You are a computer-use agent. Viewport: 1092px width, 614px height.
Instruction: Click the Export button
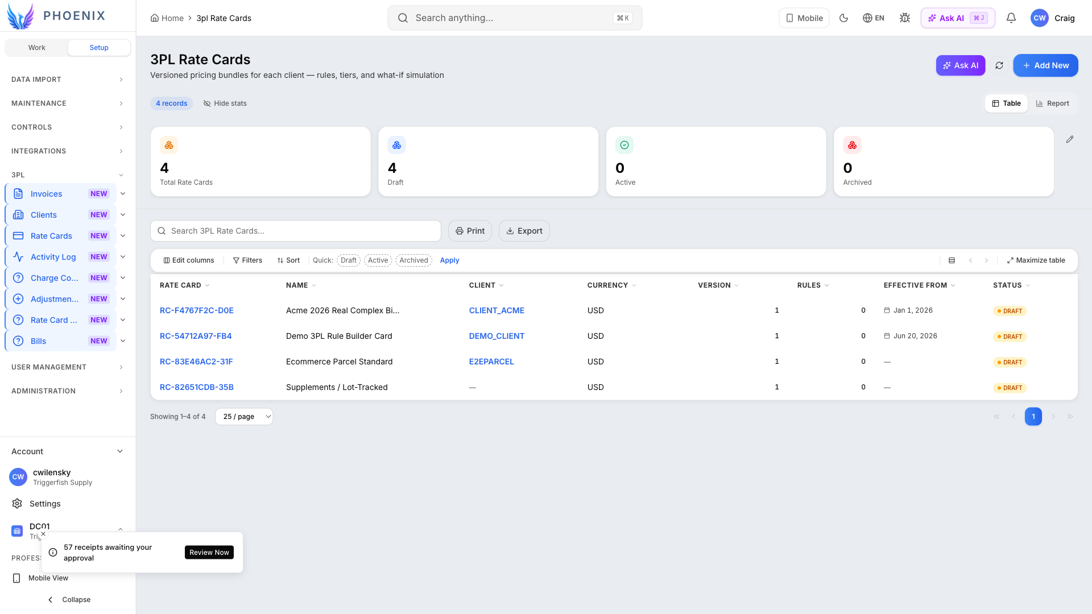(524, 231)
